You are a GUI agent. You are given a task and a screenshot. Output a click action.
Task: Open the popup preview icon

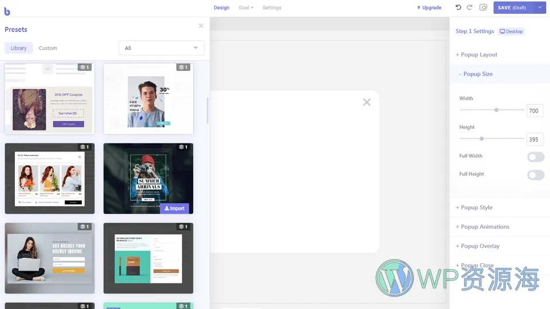pos(484,7)
